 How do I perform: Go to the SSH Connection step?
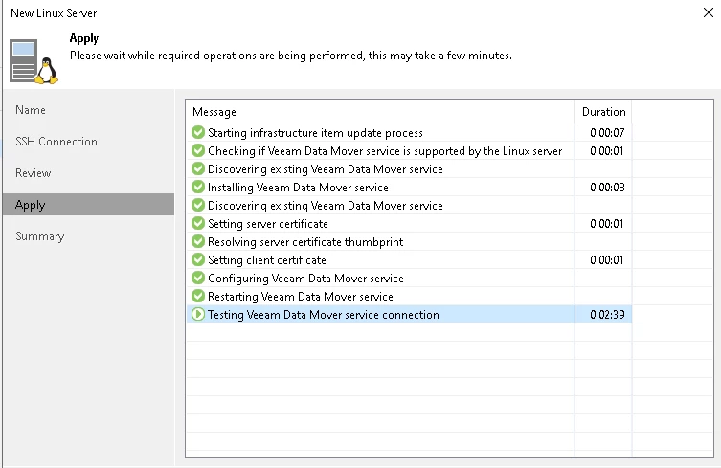pos(56,142)
